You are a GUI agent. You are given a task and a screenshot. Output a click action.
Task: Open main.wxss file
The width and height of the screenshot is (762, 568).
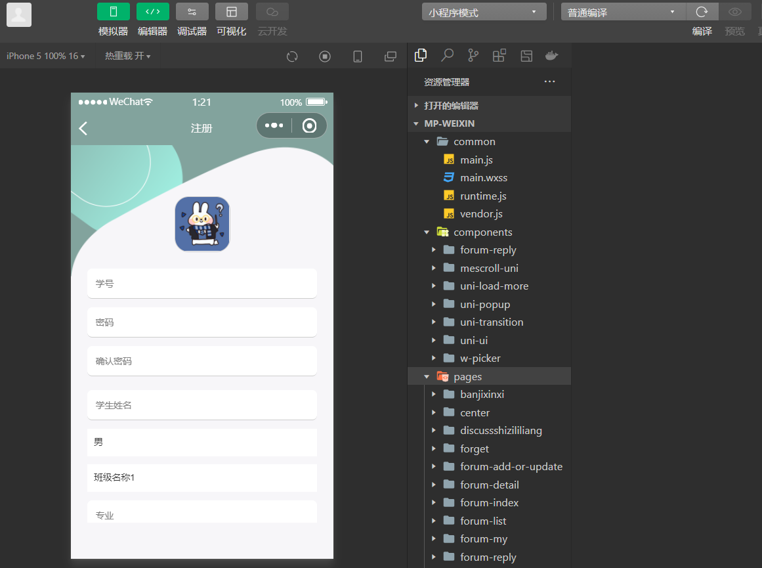click(490, 177)
